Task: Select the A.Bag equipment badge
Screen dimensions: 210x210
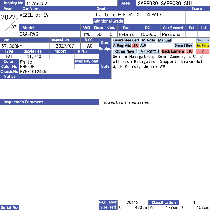Action: [x=118, y=46]
